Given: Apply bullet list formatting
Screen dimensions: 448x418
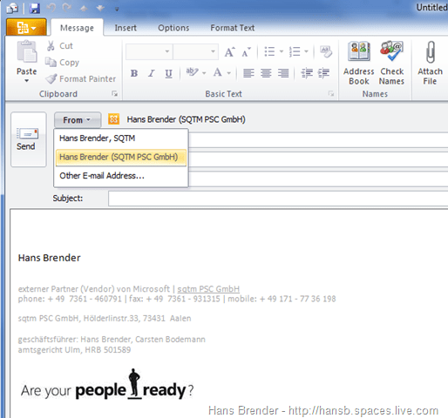Looking at the screenshot, I should [269, 51].
